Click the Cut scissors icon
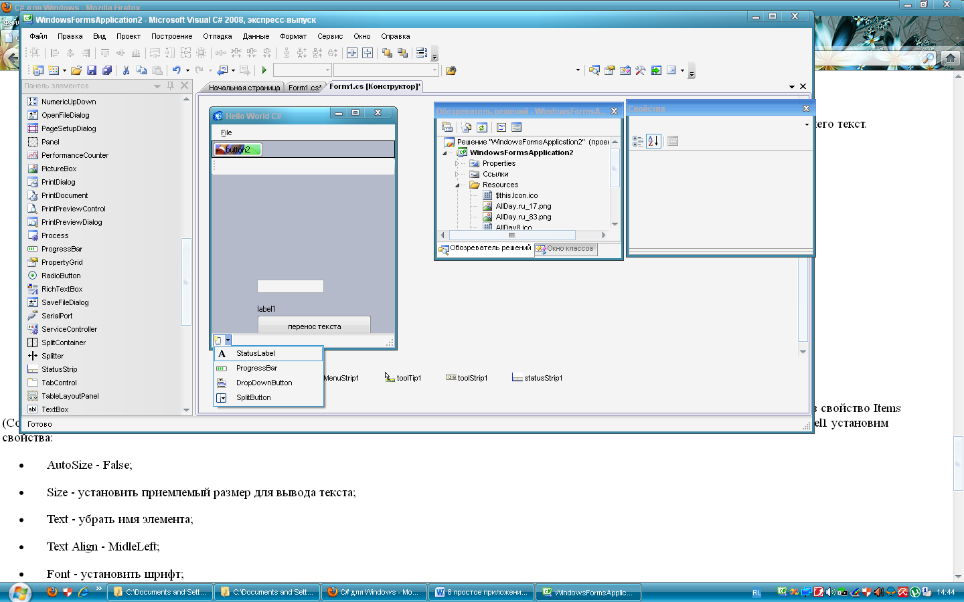The image size is (964, 602). (x=126, y=70)
